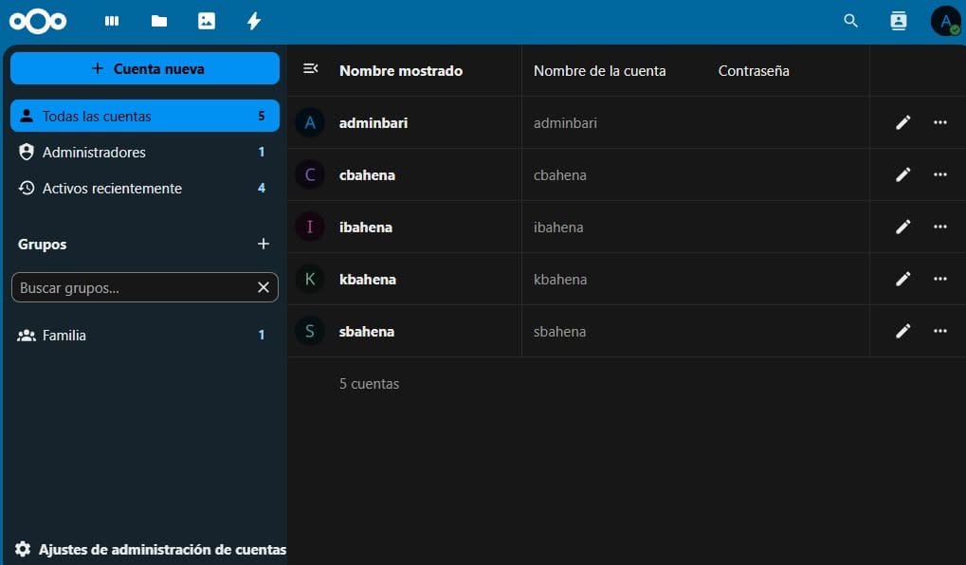966x565 pixels.
Task: Click the sbahena display name
Action: click(367, 332)
